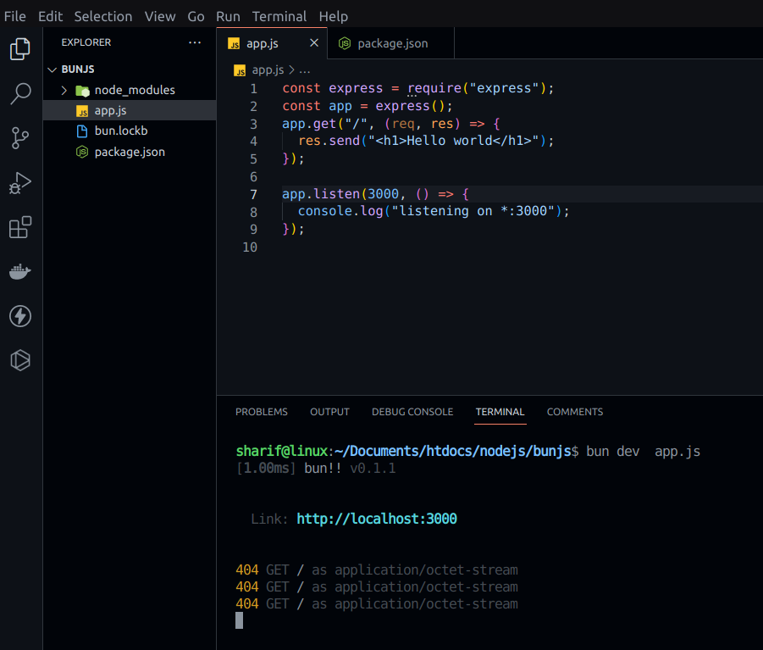Screen dimensions: 763x650
Task: Open the Search view in activity bar
Action: click(x=20, y=93)
